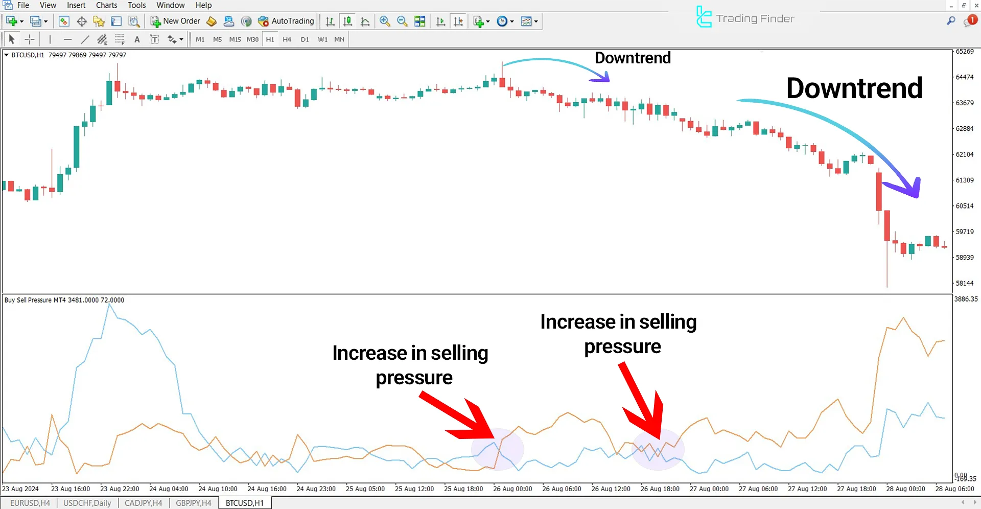Viewport: 981px width, 509px height.
Task: Select the horizontal line drawing tool
Action: point(68,39)
